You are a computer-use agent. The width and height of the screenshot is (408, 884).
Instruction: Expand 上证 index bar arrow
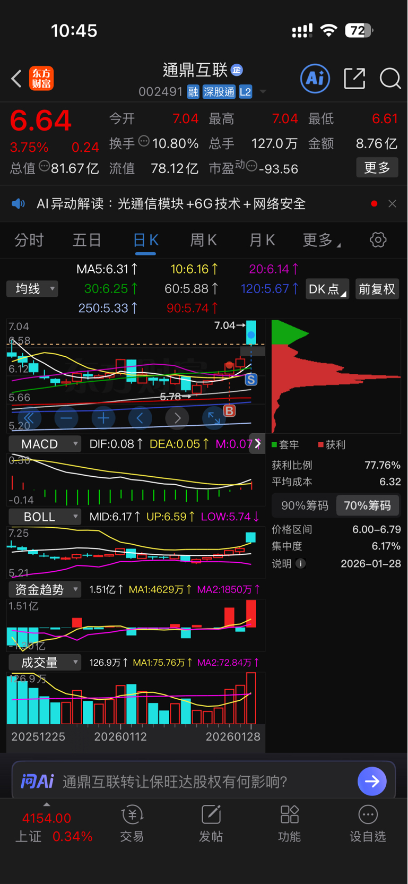coord(47,804)
